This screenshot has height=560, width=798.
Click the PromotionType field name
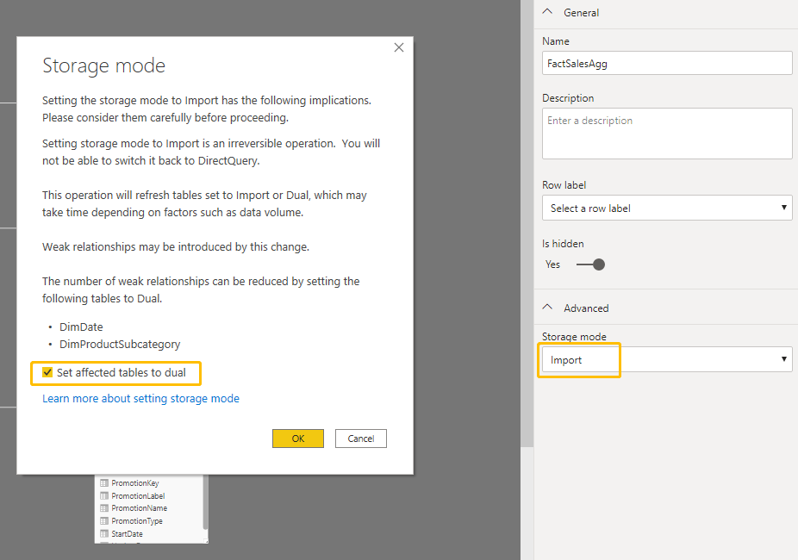click(x=137, y=521)
